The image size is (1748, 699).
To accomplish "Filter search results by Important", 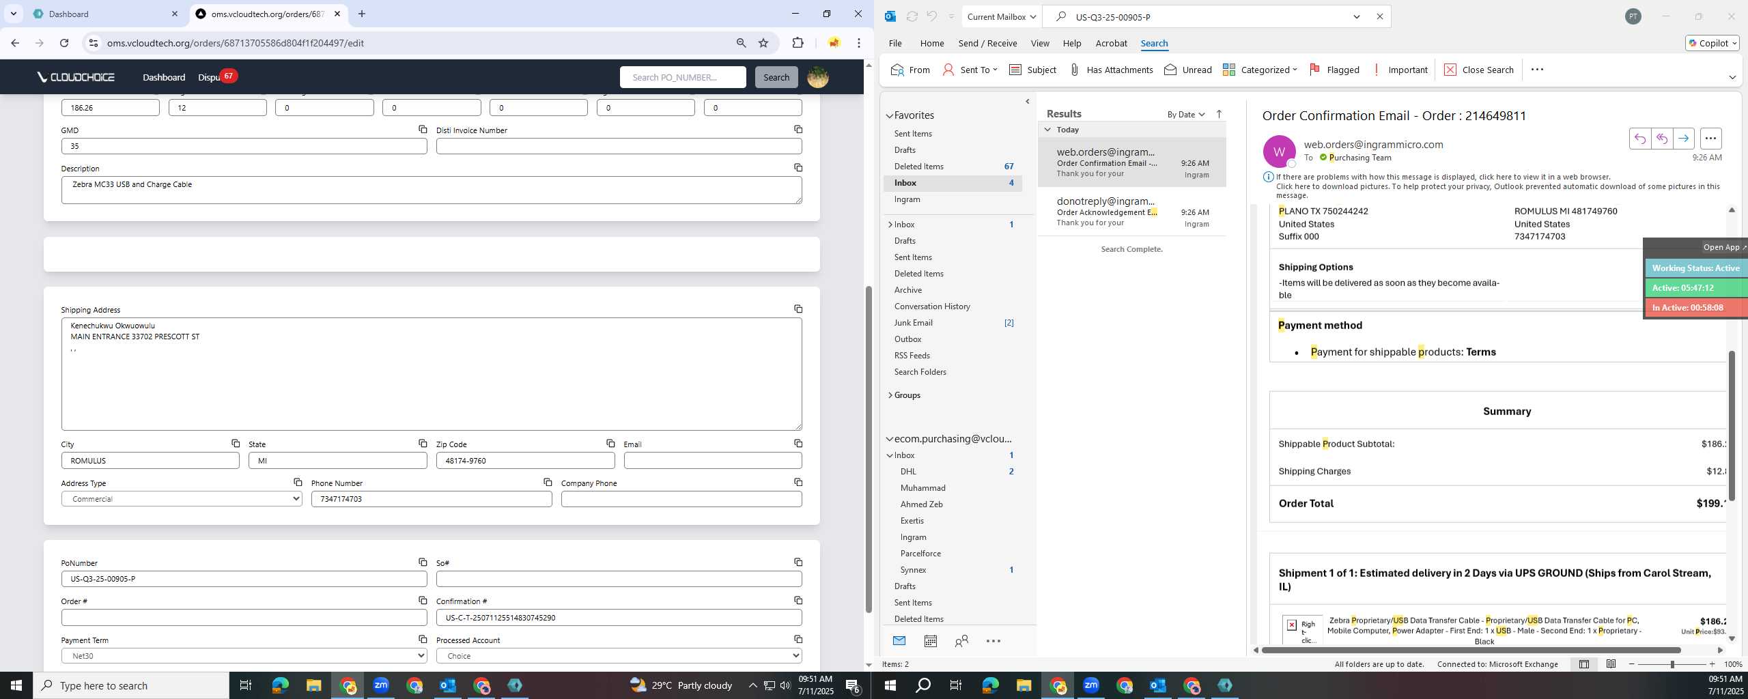I will [x=1399, y=70].
